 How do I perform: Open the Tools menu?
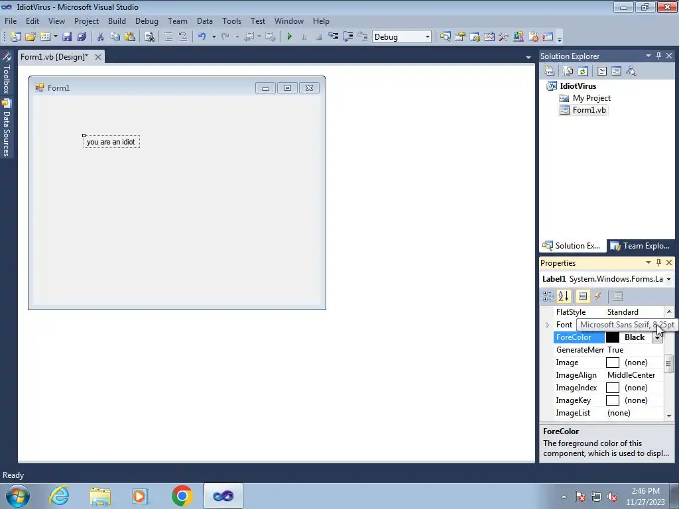pyautogui.click(x=231, y=21)
